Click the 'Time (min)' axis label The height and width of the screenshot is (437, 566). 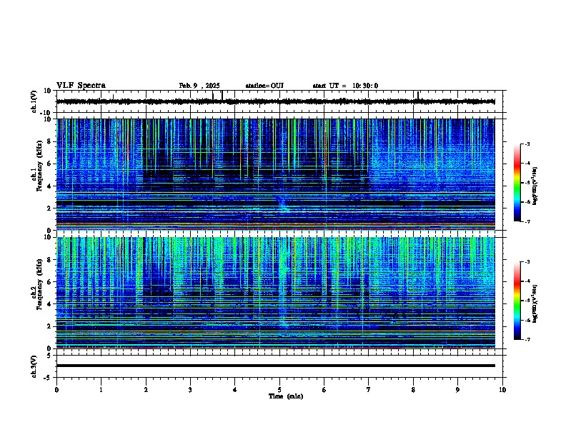(x=286, y=396)
